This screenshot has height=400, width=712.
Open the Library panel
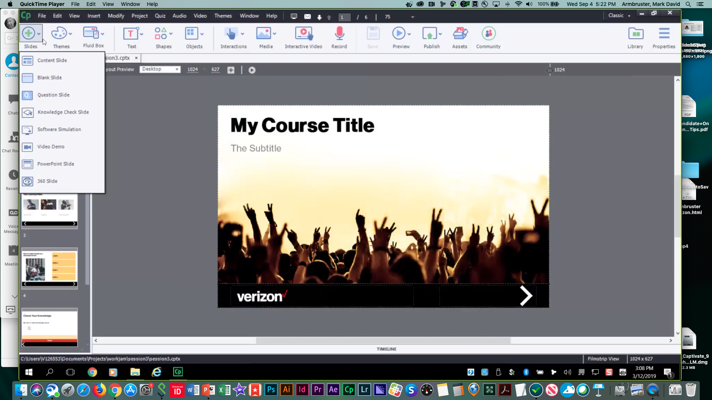[635, 34]
